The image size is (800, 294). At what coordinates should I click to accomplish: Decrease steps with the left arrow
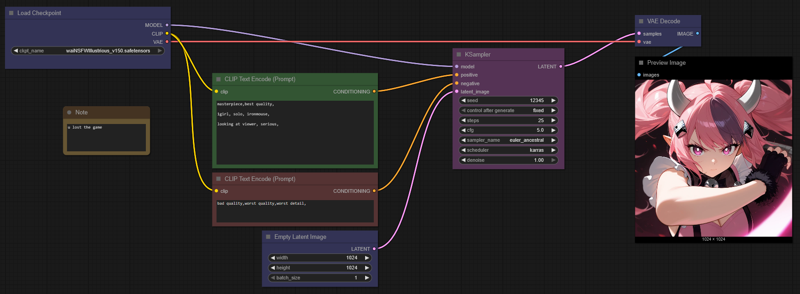tap(463, 120)
